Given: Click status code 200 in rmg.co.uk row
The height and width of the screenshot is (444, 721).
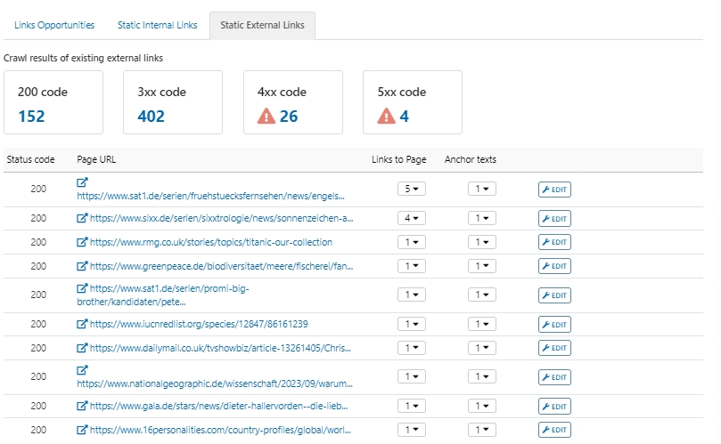Looking at the screenshot, I should pos(38,242).
